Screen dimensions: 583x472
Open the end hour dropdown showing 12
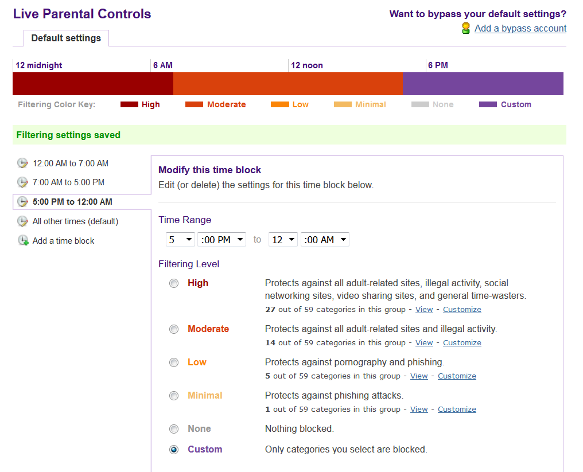coord(283,240)
